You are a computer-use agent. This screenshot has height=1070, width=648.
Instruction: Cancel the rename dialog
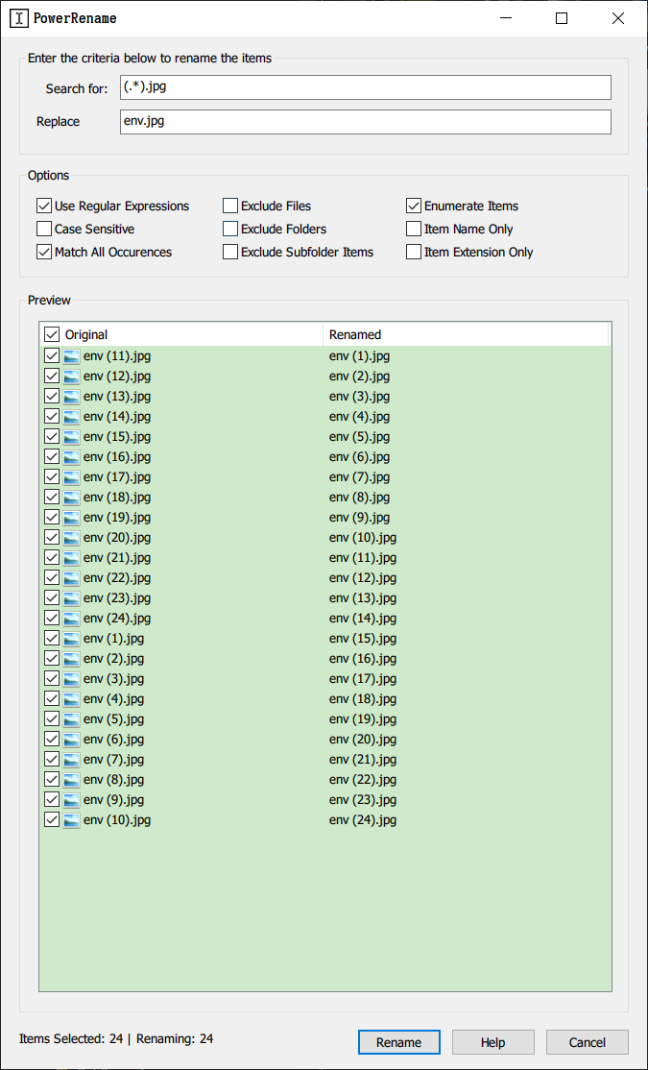587,1042
